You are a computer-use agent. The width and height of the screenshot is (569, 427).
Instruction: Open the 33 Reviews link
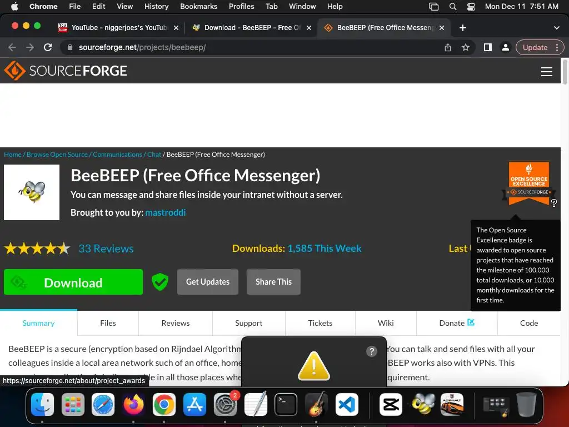pyautogui.click(x=106, y=249)
